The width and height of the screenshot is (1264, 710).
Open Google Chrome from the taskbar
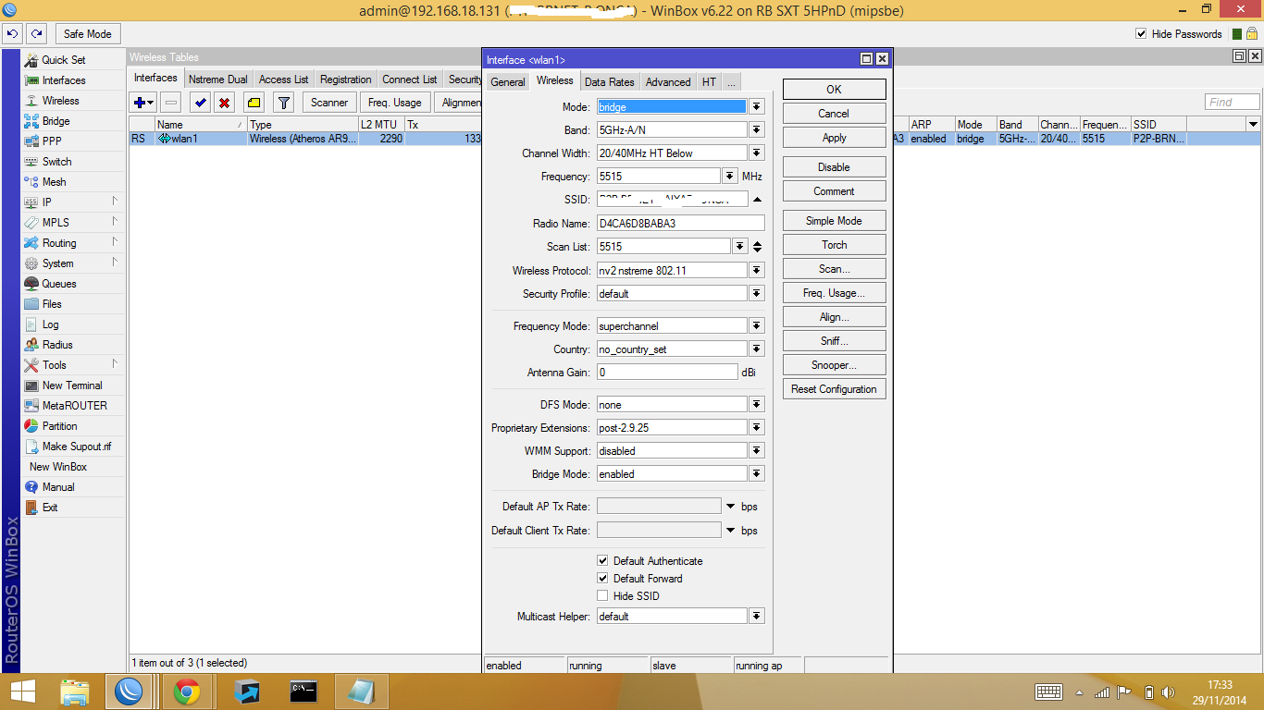[187, 692]
